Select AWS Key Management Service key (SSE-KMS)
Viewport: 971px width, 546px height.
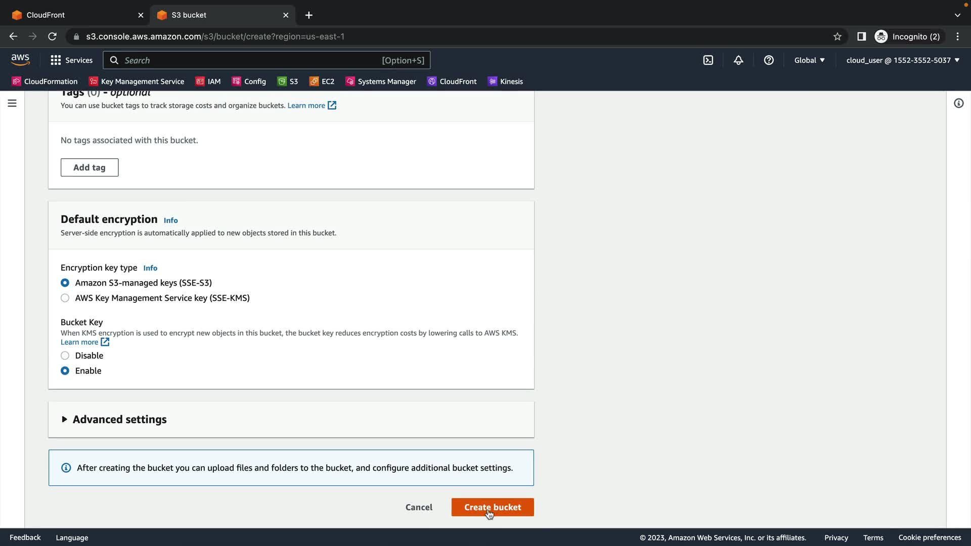[65, 298]
